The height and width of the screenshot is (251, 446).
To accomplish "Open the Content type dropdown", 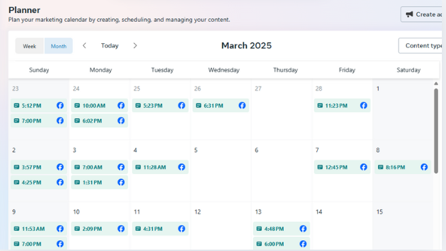I will click(421, 45).
